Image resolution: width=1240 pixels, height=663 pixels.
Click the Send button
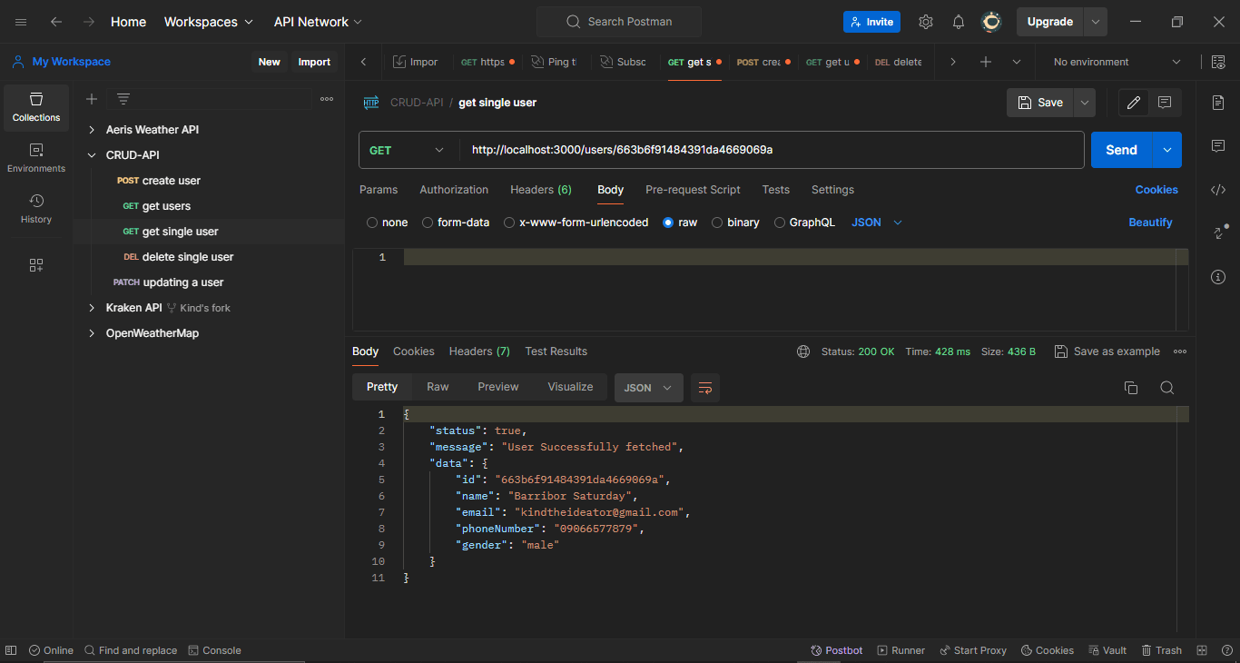1121,150
